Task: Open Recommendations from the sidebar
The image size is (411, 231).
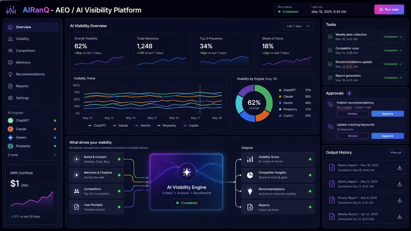Action: point(32,74)
